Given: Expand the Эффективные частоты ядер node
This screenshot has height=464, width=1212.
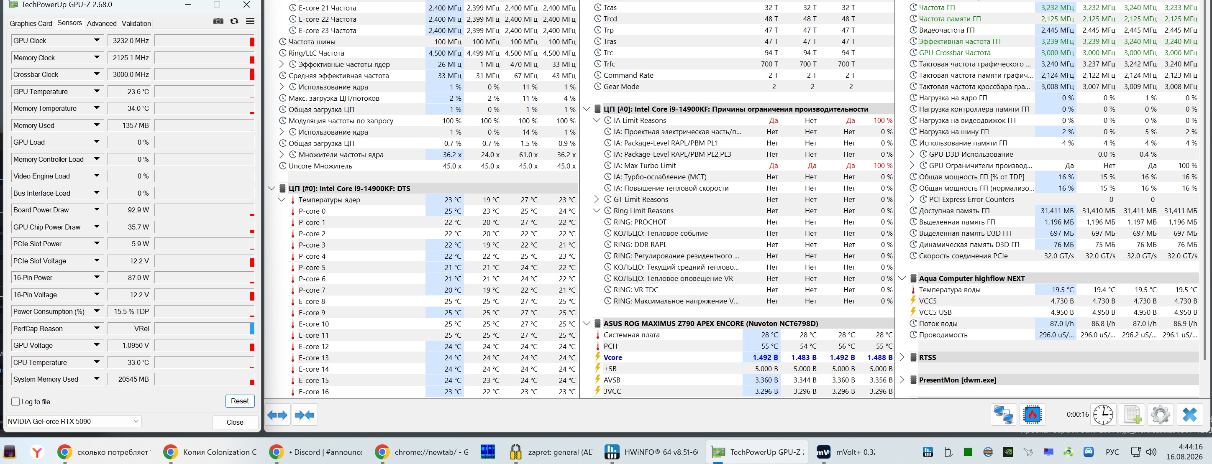Looking at the screenshot, I should click(x=282, y=64).
